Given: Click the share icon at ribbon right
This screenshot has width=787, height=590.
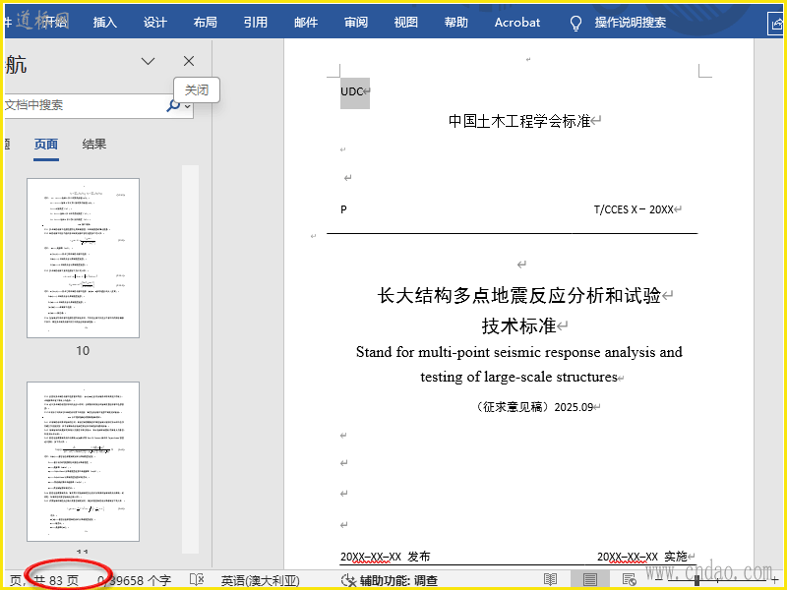Looking at the screenshot, I should [776, 24].
